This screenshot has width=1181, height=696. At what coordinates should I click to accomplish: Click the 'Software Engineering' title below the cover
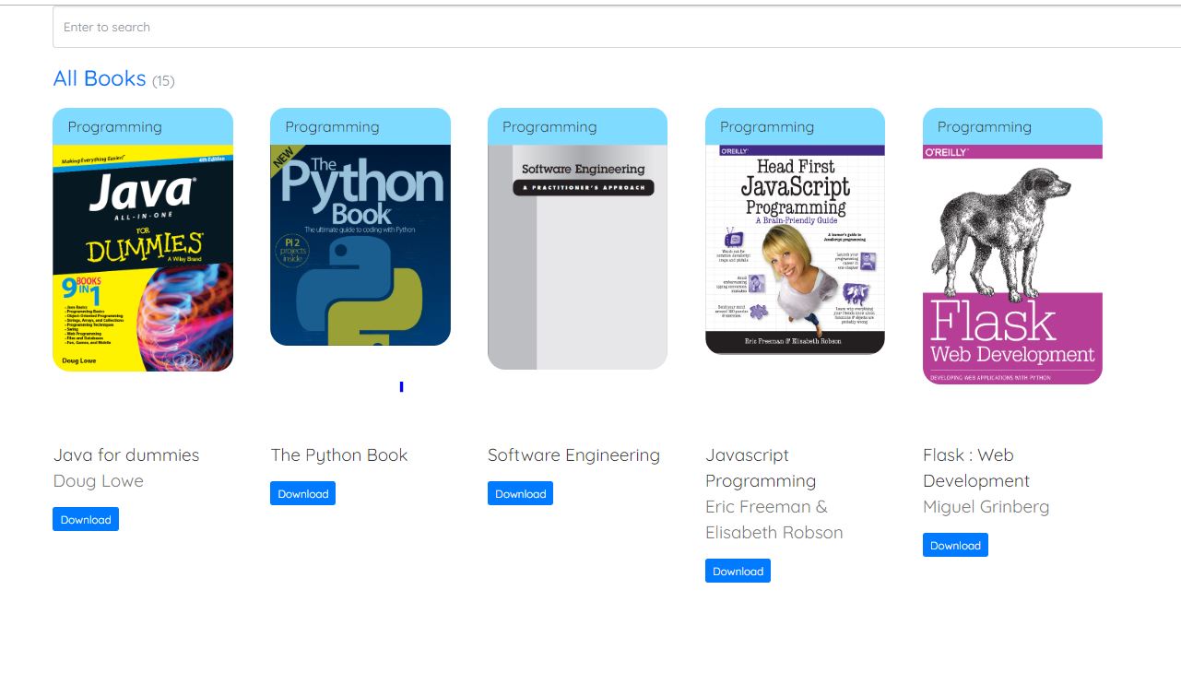573,455
